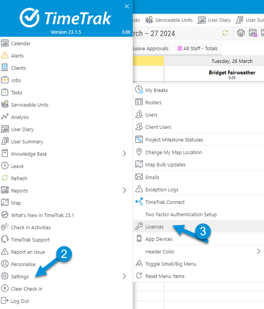Expand the Knowledge Base submenu arrow
Screen dimensions: 264x309
(124, 154)
